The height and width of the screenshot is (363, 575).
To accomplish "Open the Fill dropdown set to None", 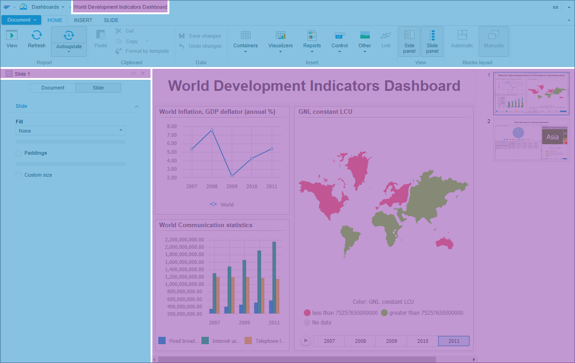I will pyautogui.click(x=71, y=131).
